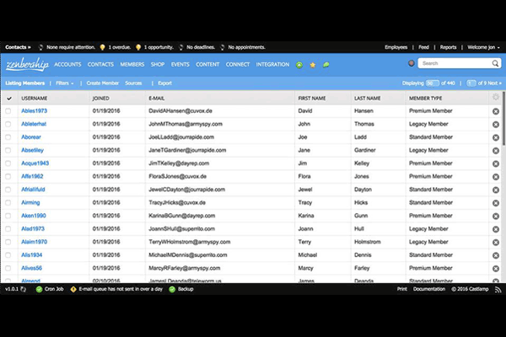This screenshot has width=506, height=337.
Task: Click the green chat bubble icon
Action: pyautogui.click(x=326, y=65)
